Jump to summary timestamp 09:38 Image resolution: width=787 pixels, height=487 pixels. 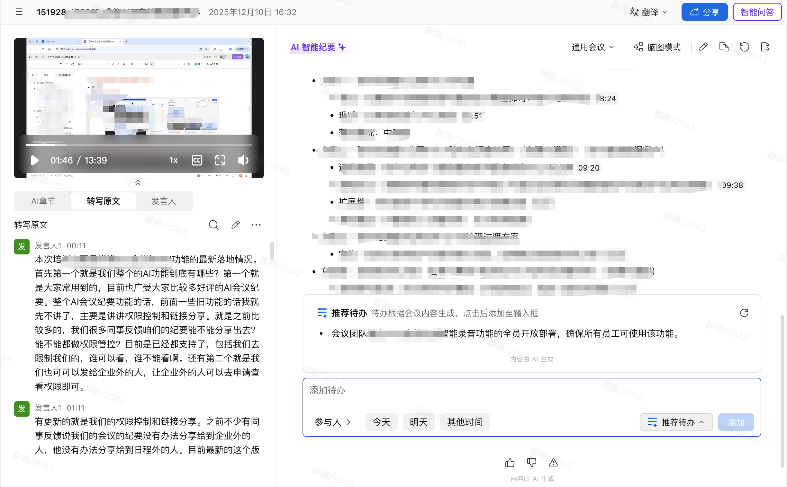click(733, 185)
